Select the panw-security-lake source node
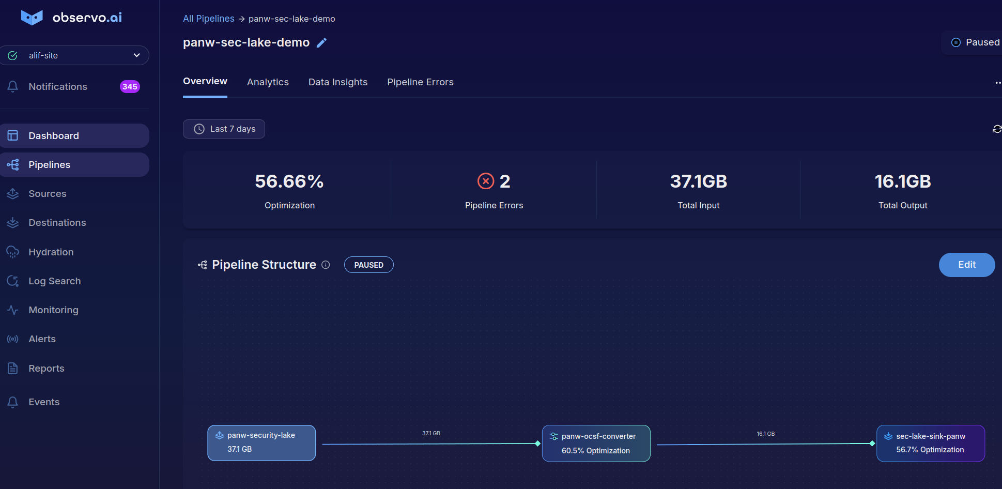This screenshot has width=1002, height=489. pos(261,443)
